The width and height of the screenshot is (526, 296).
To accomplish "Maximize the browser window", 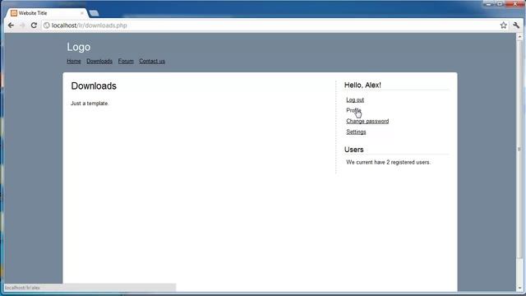I will coord(500,4).
